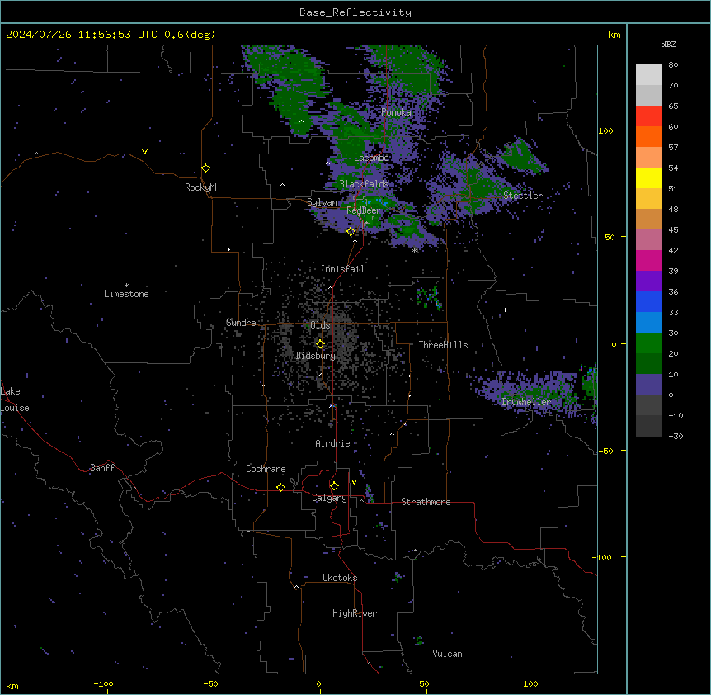
Task: Click the yellow diamond marker between Olds and Didsbury
Action: click(320, 344)
